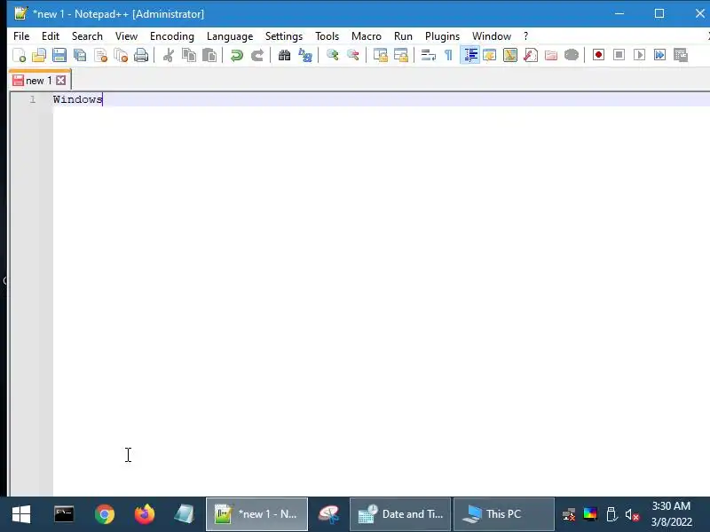Open Google Chrome from the taskbar
The width and height of the screenshot is (710, 532).
pyautogui.click(x=105, y=514)
